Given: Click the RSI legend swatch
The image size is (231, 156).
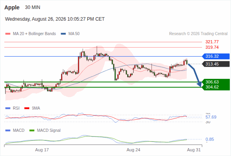Looking at the screenshot, I should coord(8,108).
